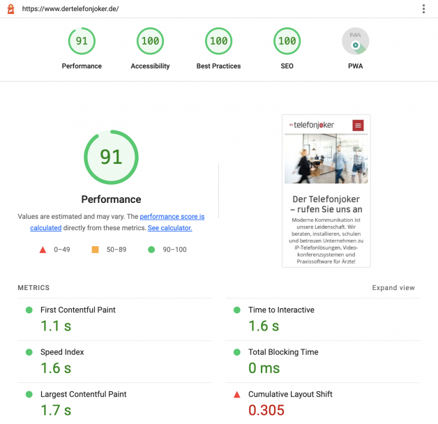The width and height of the screenshot is (438, 424).
Task: Click the green circle 90–100 legend icon
Action: pos(151,250)
